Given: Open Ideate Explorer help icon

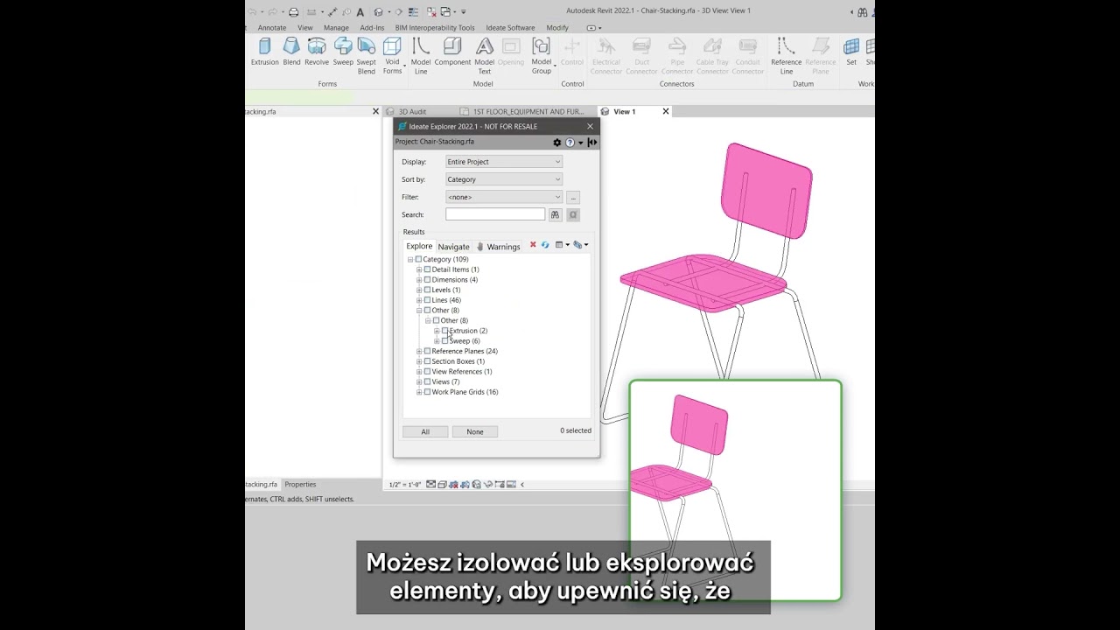Looking at the screenshot, I should (570, 142).
